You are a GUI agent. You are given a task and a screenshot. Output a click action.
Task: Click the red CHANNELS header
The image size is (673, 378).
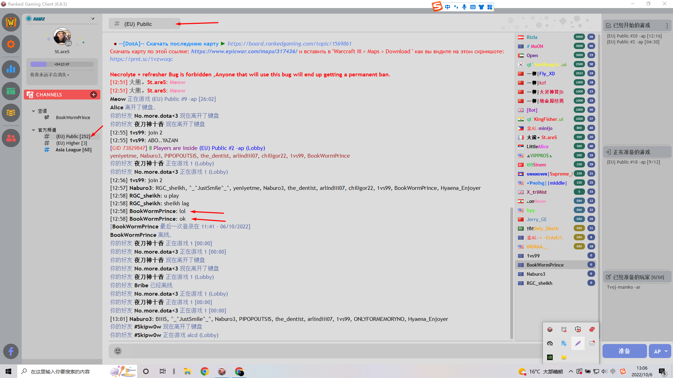62,95
